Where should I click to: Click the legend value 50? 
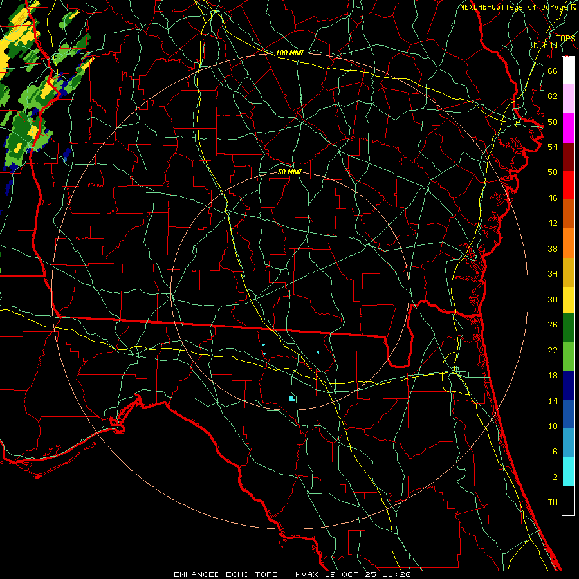coord(553,172)
